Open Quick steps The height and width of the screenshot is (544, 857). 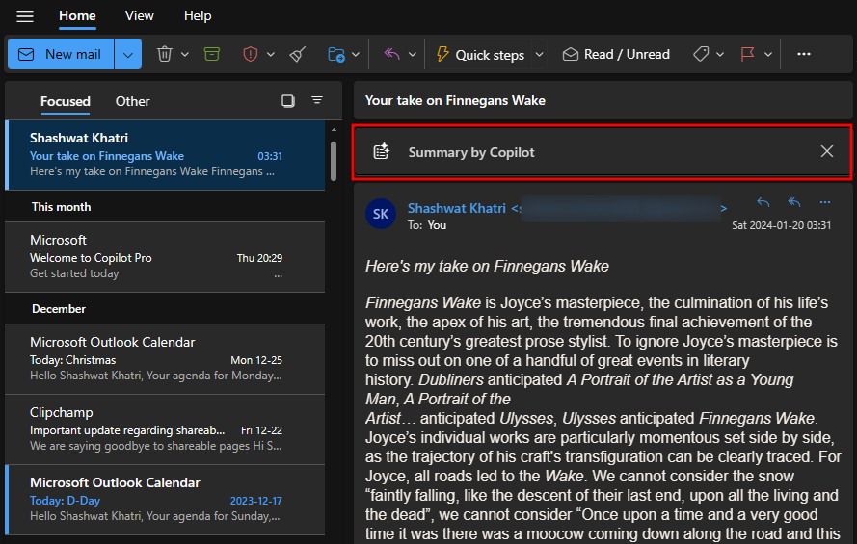(x=481, y=54)
